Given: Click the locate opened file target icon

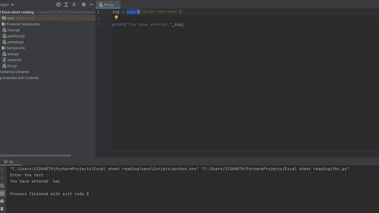Looking at the screenshot, I should click(x=58, y=5).
